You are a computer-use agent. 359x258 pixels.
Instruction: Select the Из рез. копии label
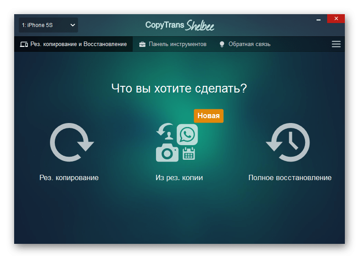[179, 178]
